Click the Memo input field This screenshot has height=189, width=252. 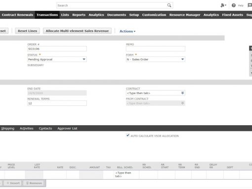click(156, 49)
